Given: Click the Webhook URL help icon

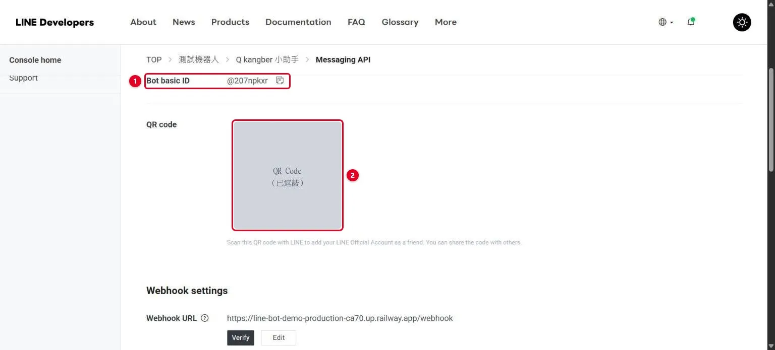Looking at the screenshot, I should 205,318.
